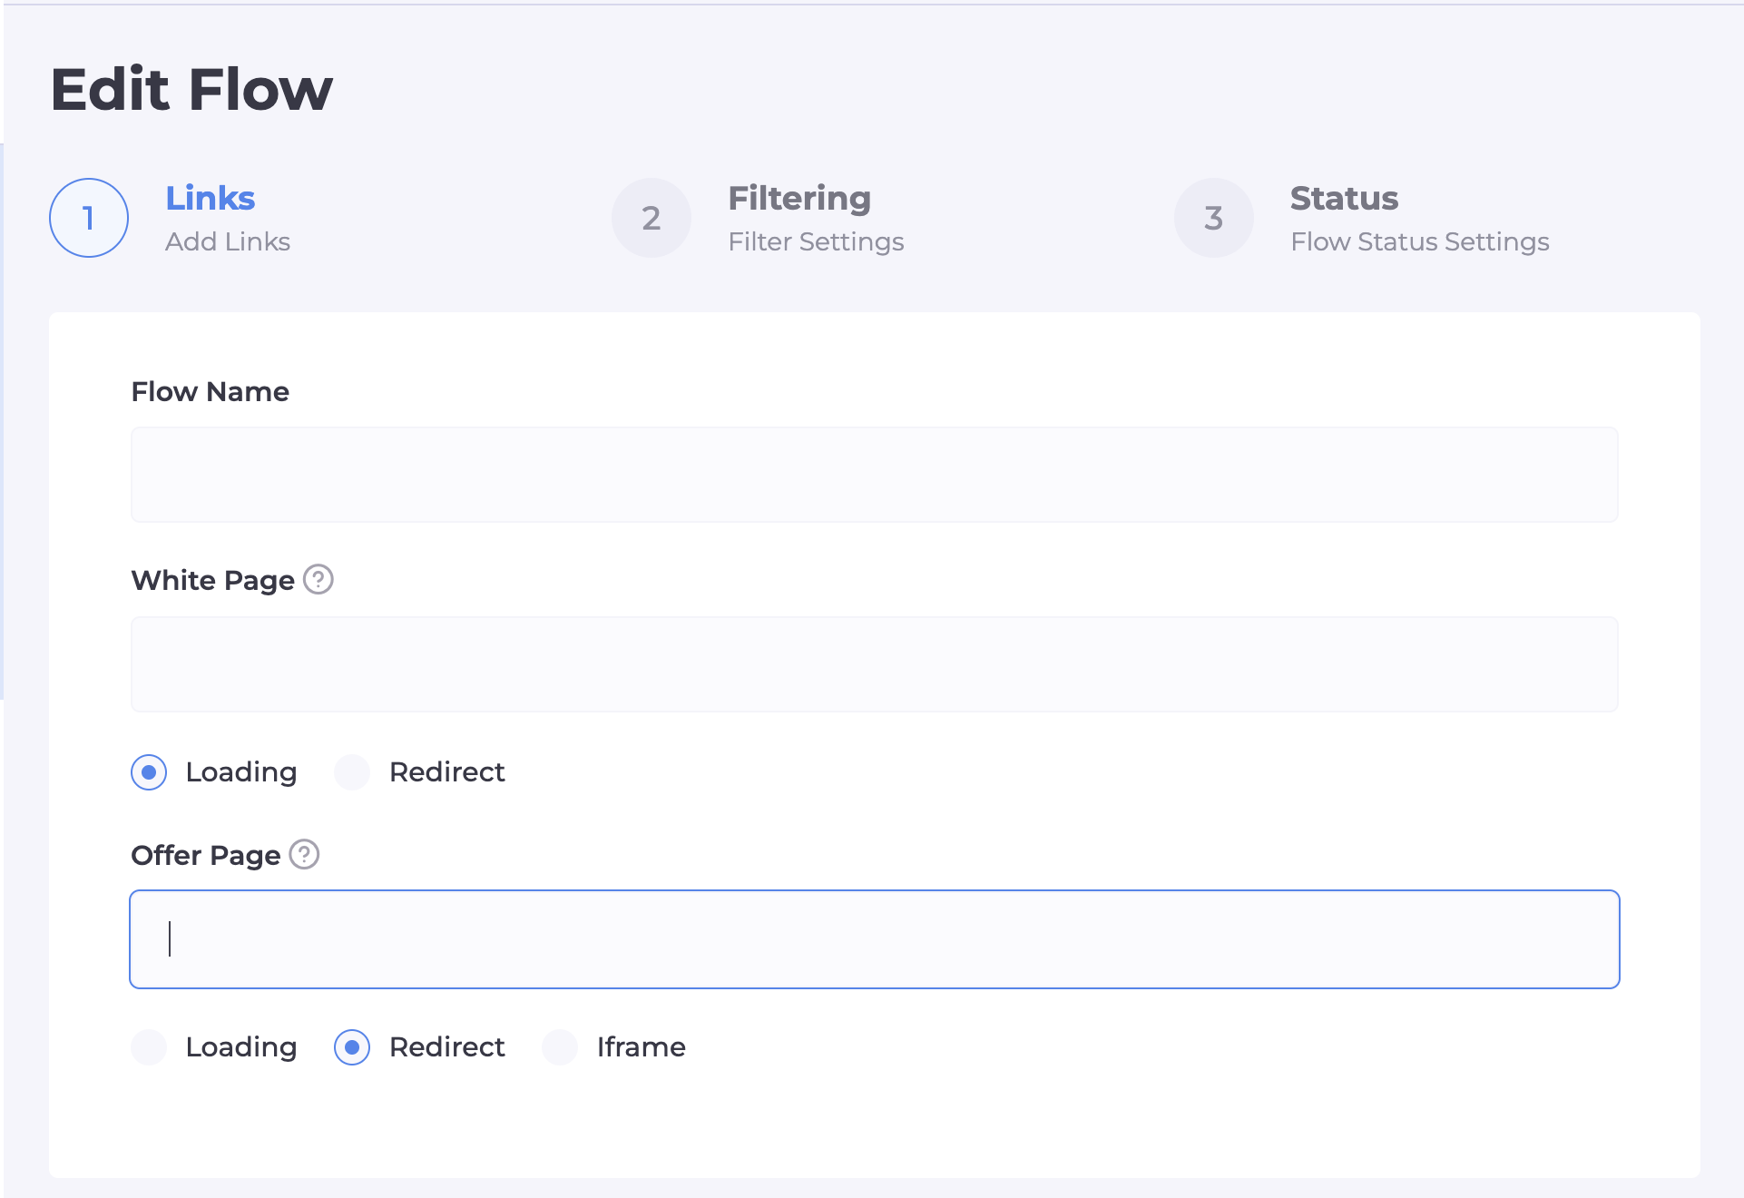The width and height of the screenshot is (1744, 1198).
Task: Click the White Page help question icon
Action: [318, 579]
